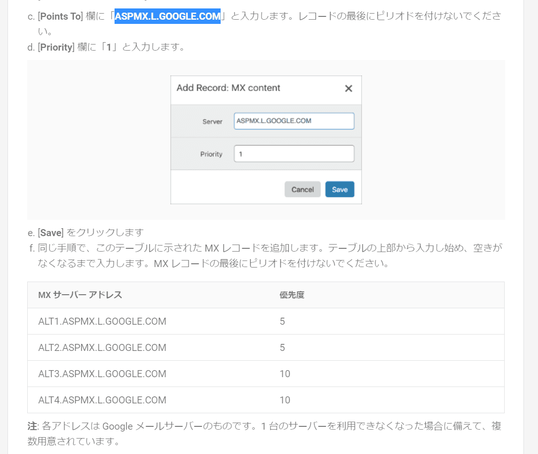Select the ALT2.ASPMX.L.GOOGLE.COM table cell

(102, 348)
